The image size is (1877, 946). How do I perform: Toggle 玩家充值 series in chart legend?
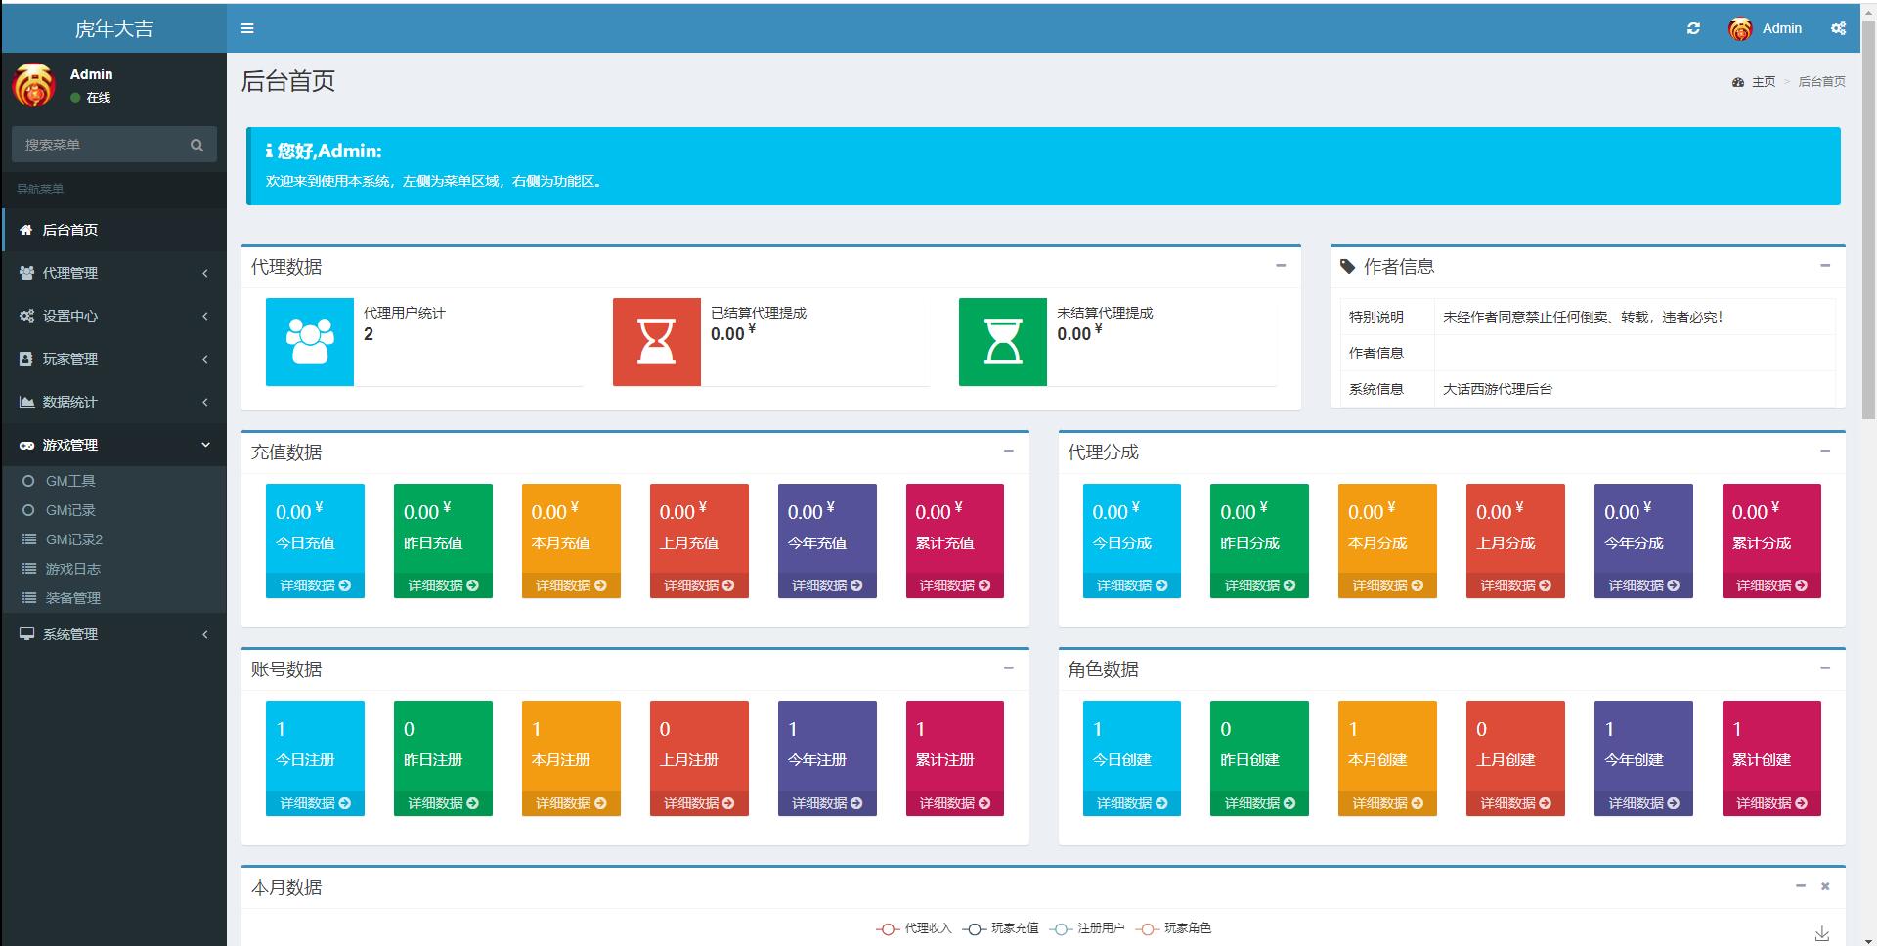1001,928
